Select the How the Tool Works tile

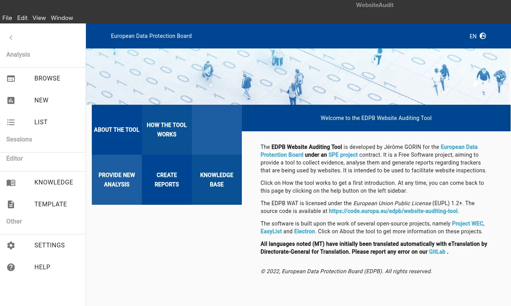167,130
